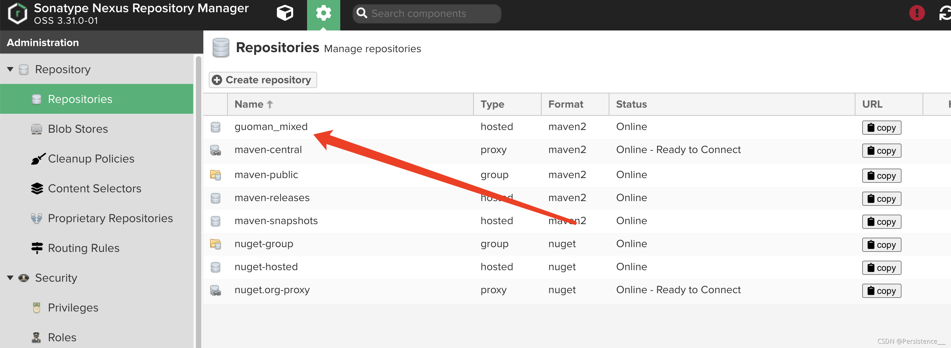Open Routing Rules in the sidebar

96,248
